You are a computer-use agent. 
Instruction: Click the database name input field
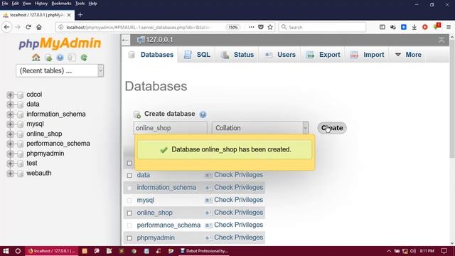tap(171, 128)
